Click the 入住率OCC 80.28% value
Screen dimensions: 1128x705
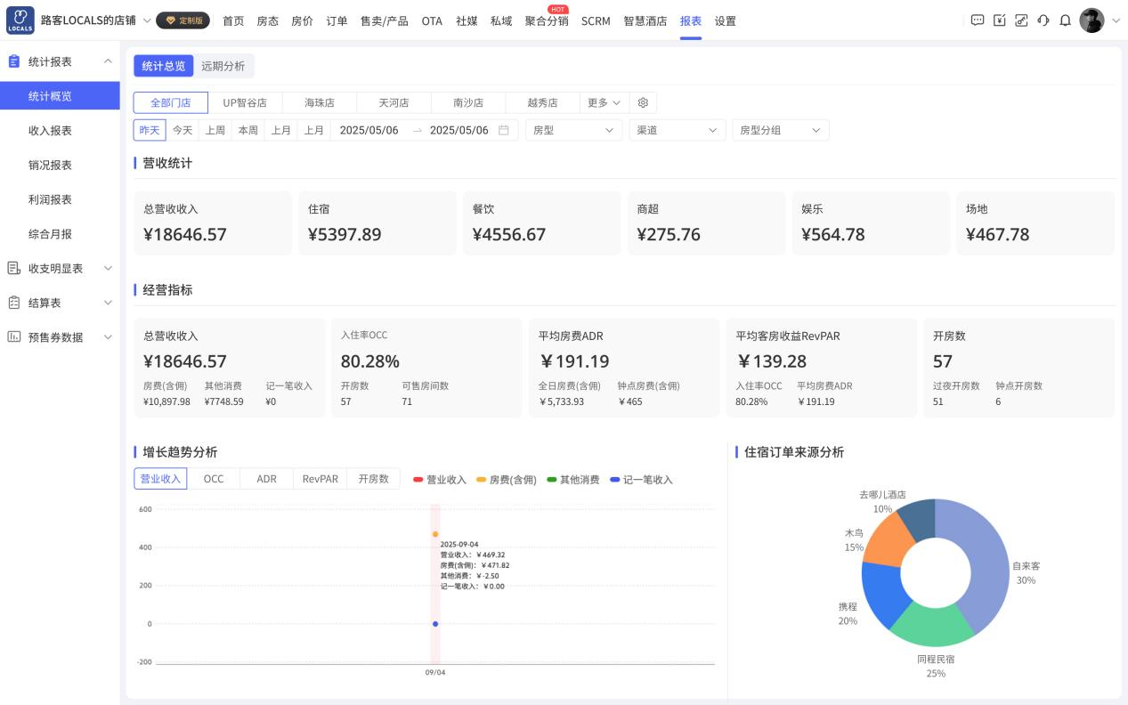point(370,361)
